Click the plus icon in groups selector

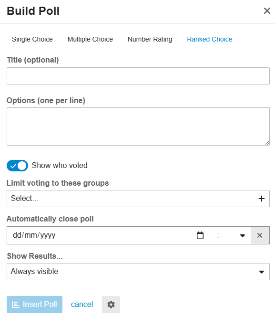point(261,199)
